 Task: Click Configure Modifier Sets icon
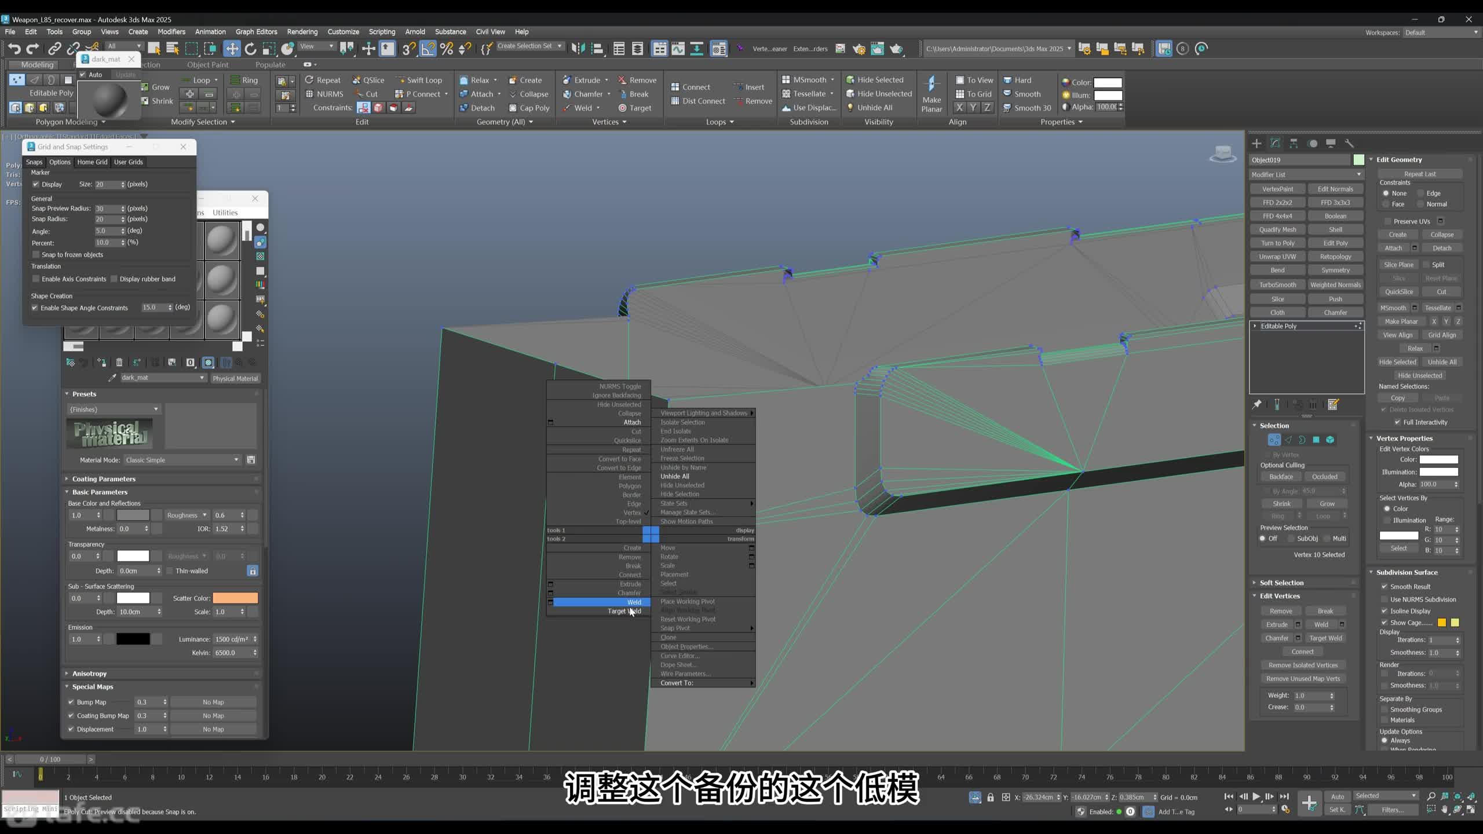1333,405
